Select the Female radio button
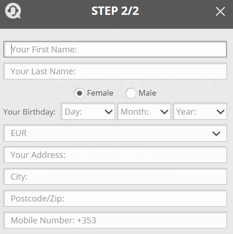Screen dimensions: 233x234 pos(79,93)
